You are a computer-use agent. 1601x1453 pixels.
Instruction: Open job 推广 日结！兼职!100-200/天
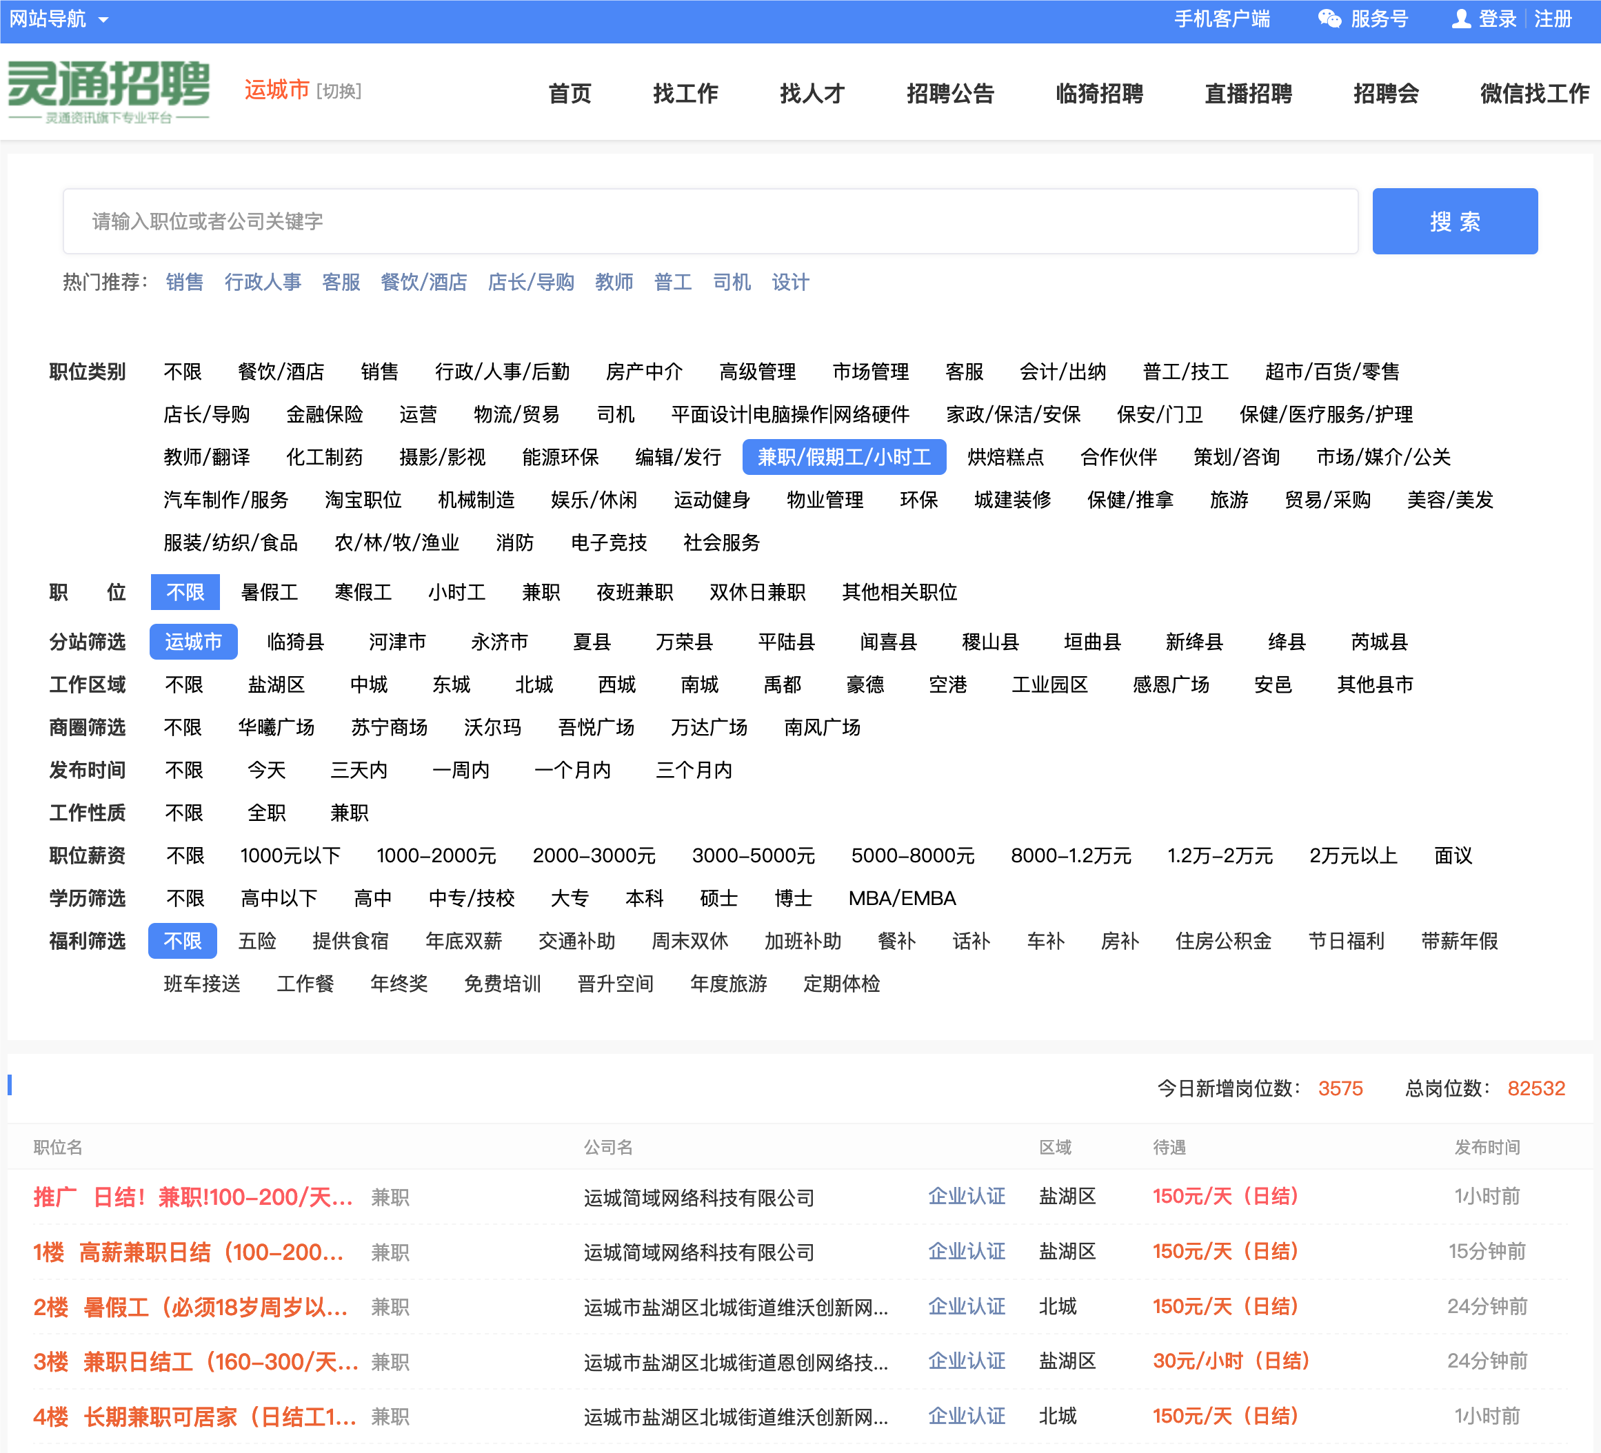click(193, 1197)
